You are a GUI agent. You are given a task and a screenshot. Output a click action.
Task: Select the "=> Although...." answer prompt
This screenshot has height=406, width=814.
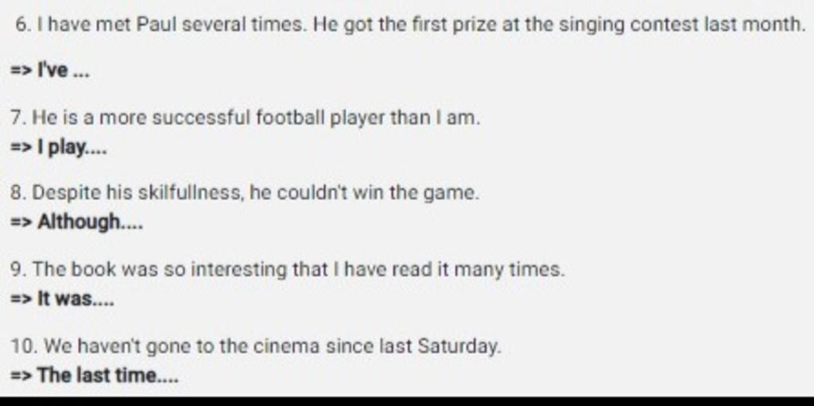(x=76, y=222)
